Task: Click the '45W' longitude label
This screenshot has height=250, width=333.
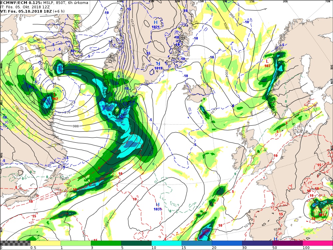Action: coord(152,1)
